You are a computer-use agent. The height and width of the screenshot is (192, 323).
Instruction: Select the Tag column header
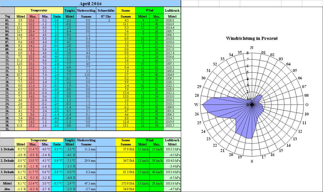pos(8,16)
